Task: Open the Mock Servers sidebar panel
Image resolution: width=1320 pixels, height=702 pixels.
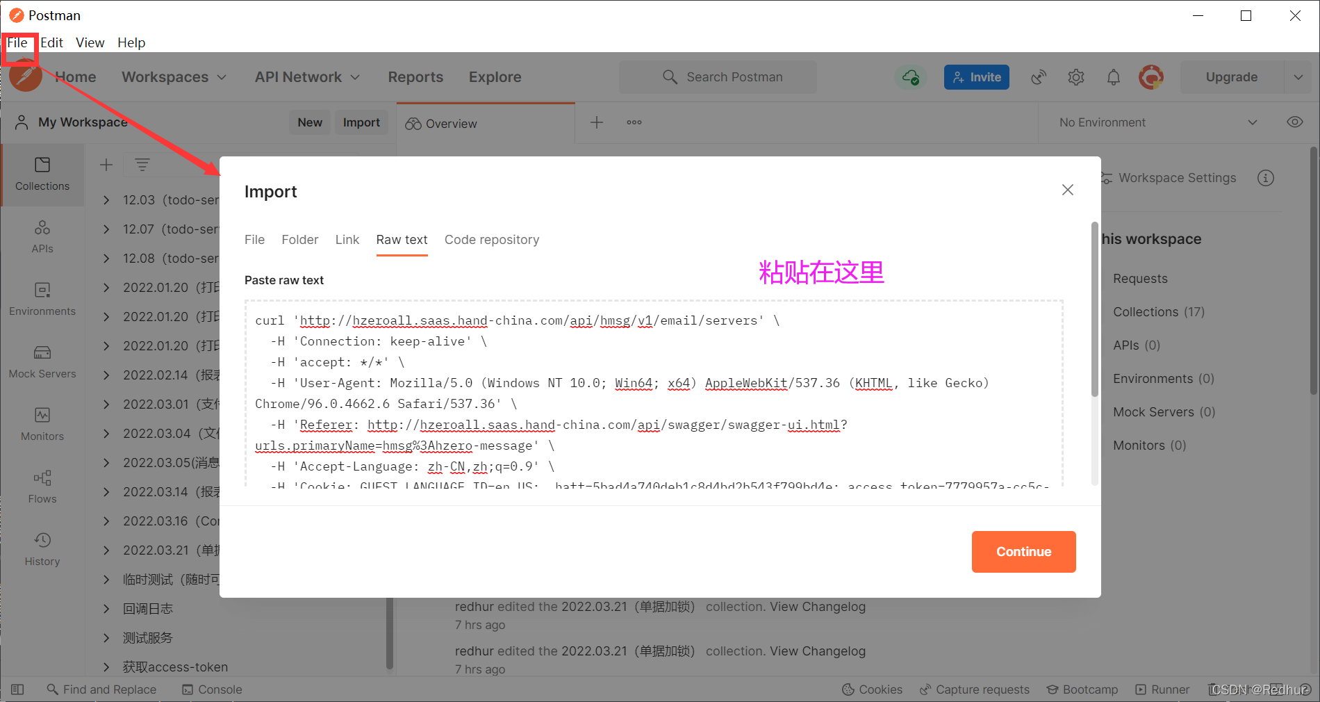Action: 42,362
